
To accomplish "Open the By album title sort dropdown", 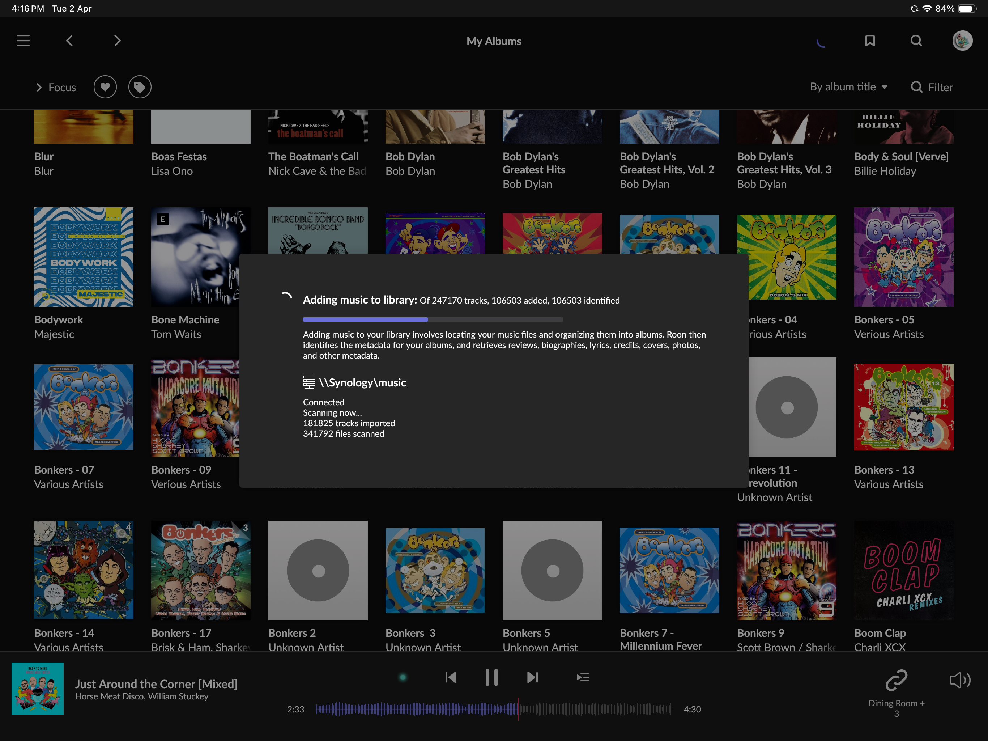I will click(849, 87).
